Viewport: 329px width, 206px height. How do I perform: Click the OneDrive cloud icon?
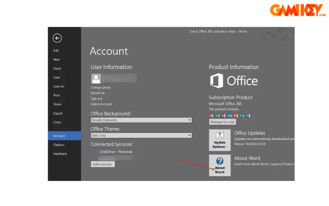tap(95, 152)
